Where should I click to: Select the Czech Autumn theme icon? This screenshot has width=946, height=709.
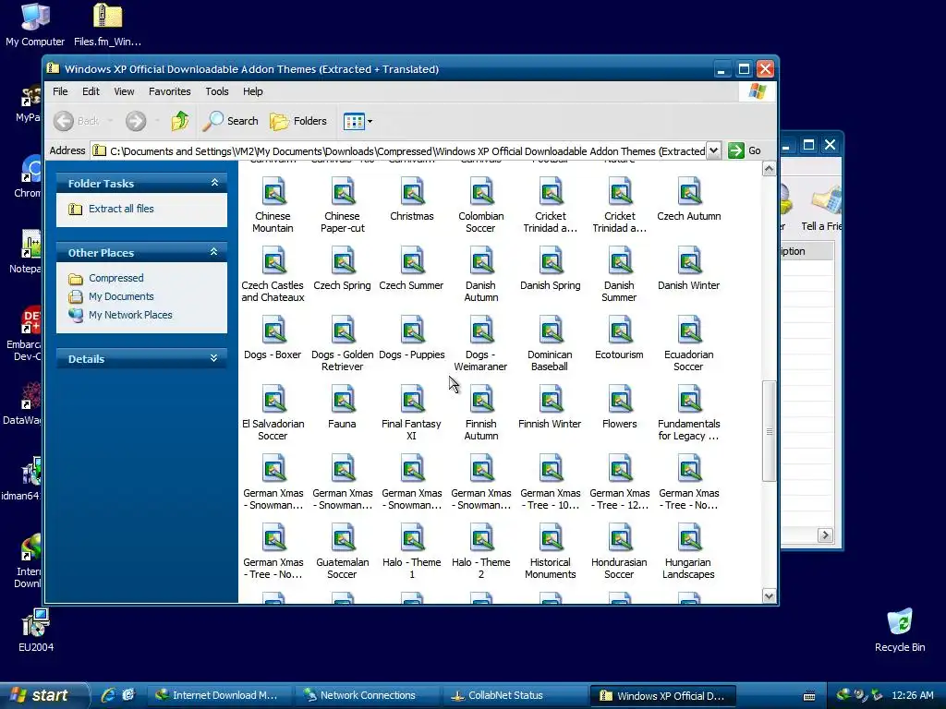point(689,198)
